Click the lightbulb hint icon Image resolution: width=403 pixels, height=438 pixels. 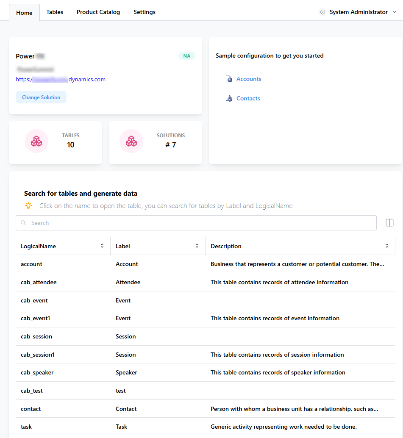[x=28, y=206]
